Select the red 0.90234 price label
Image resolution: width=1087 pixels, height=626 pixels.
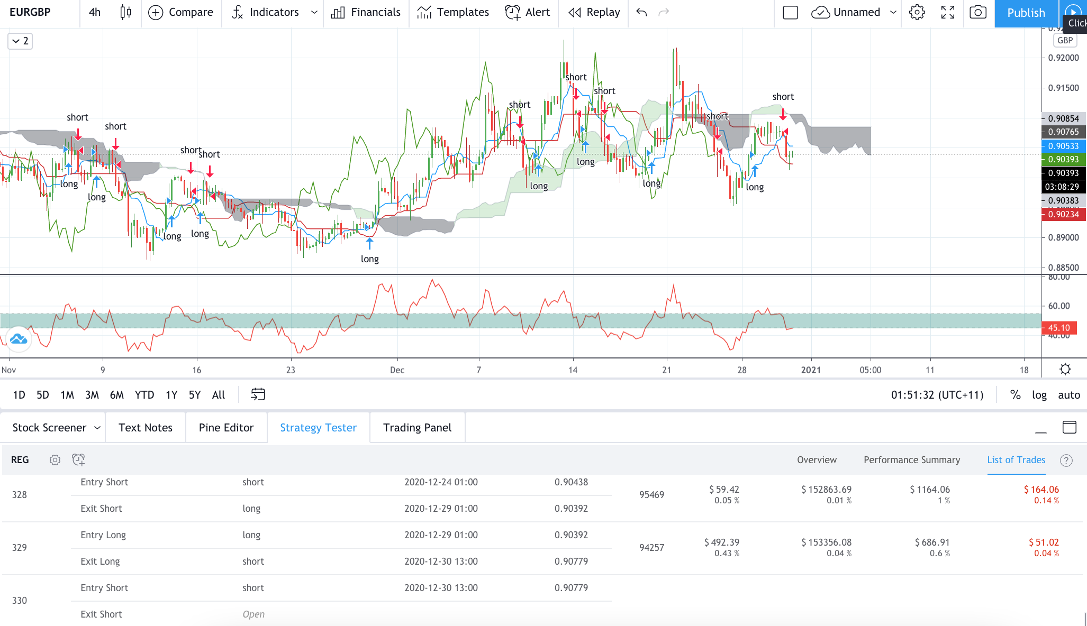(1064, 214)
